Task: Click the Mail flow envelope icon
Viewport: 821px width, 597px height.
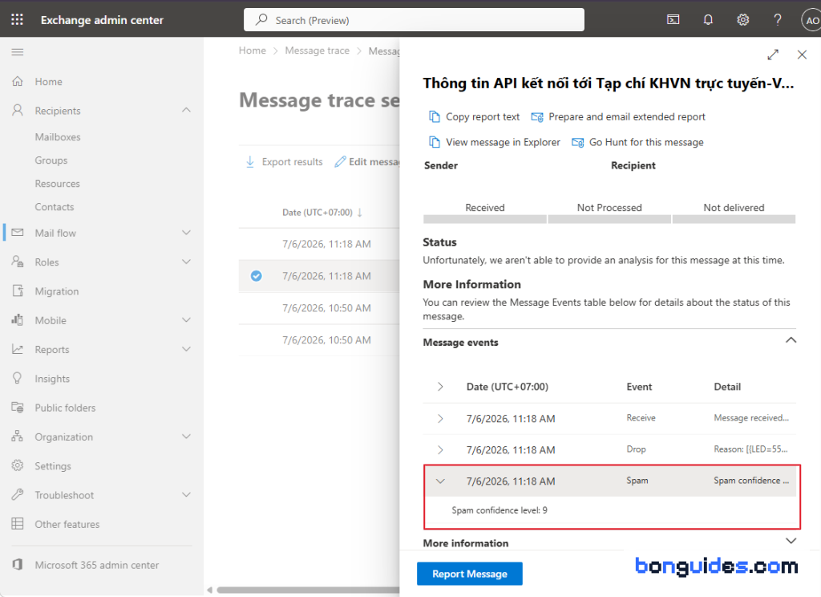Action: pyautogui.click(x=18, y=232)
